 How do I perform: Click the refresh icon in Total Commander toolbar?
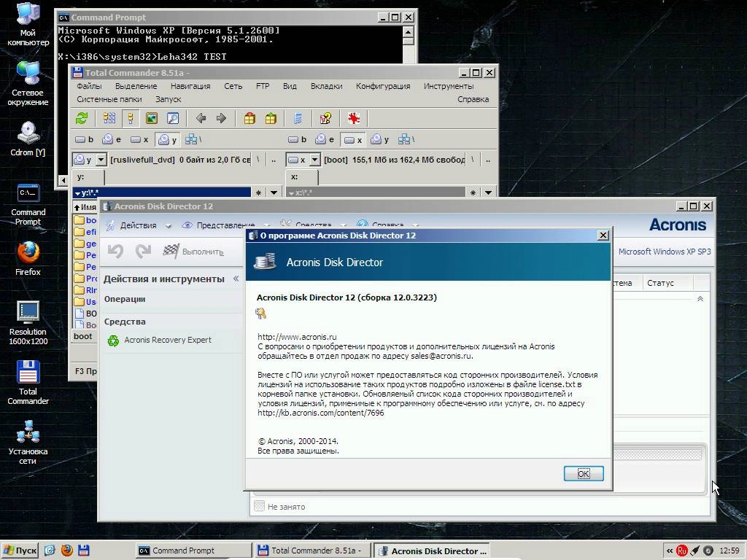pyautogui.click(x=82, y=119)
